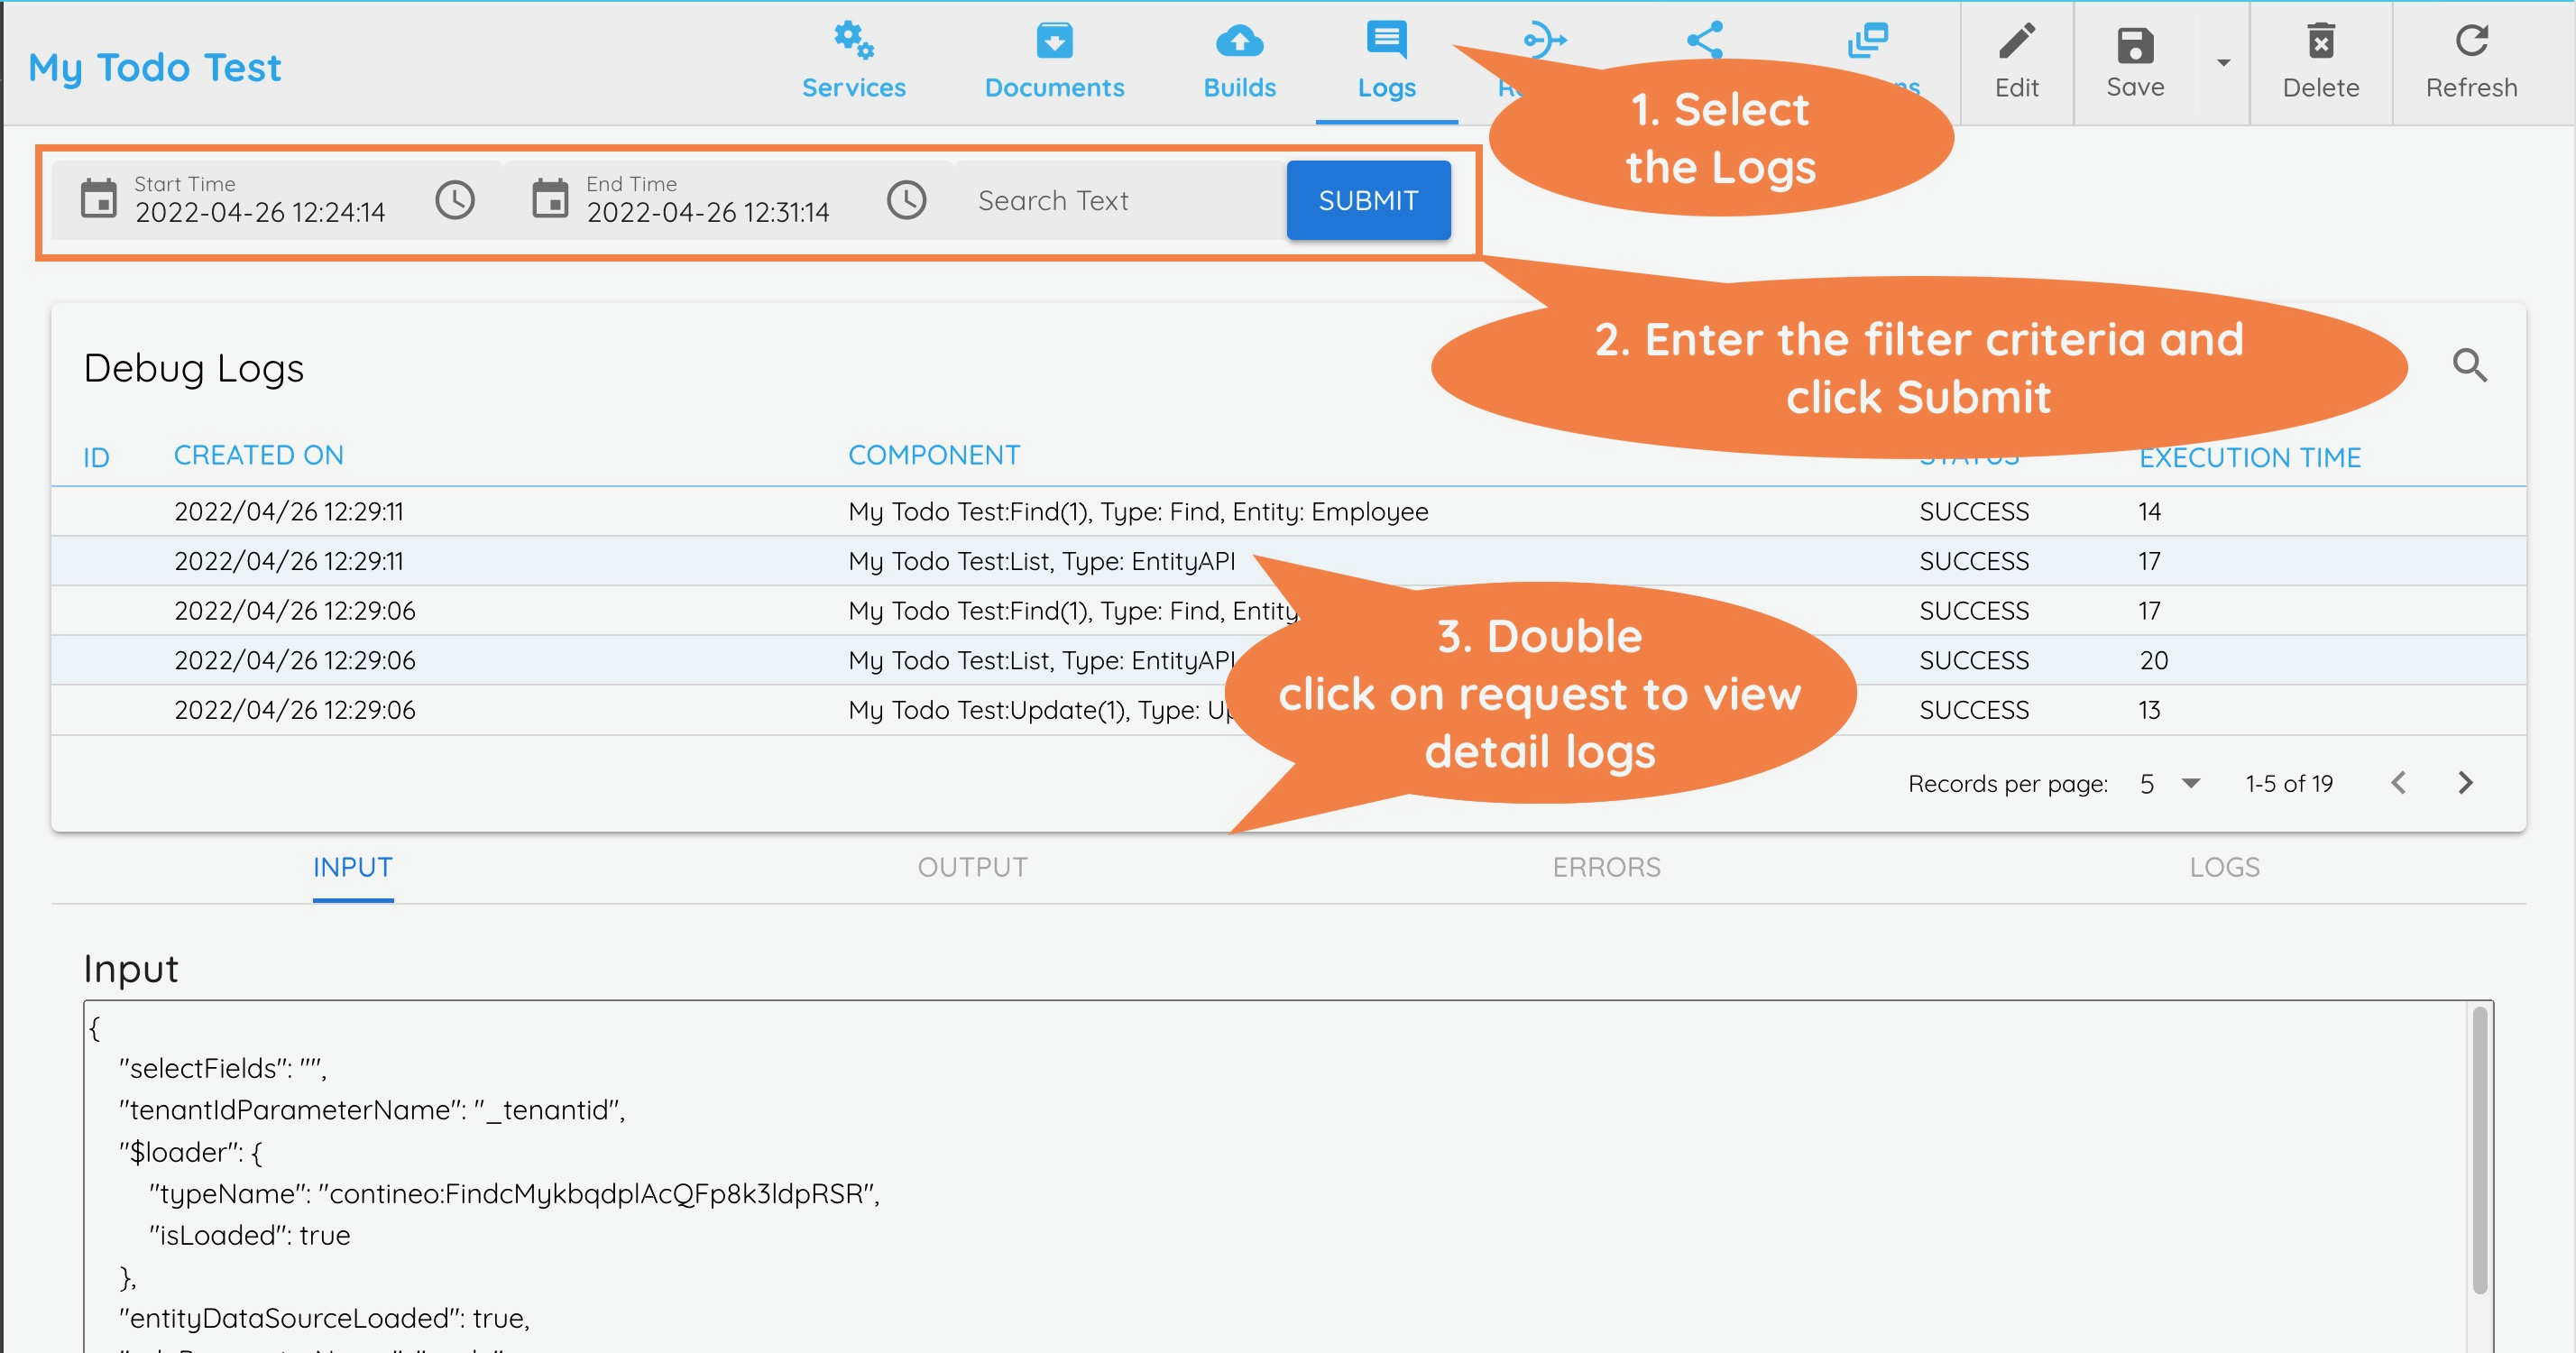The height and width of the screenshot is (1353, 2576).
Task: Click the Edit pencil icon
Action: pos(2016,42)
